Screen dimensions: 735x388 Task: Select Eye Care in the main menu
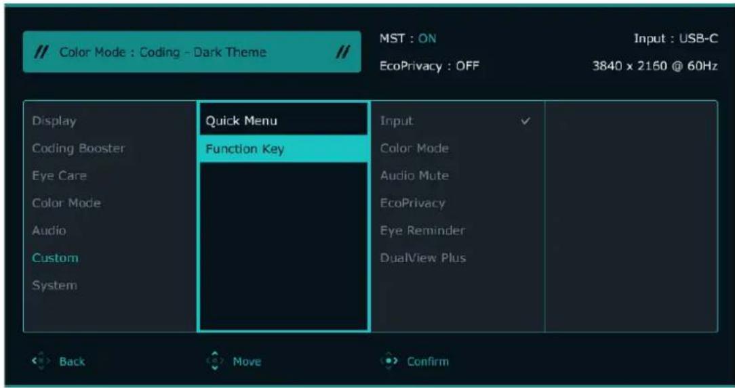[x=59, y=176]
